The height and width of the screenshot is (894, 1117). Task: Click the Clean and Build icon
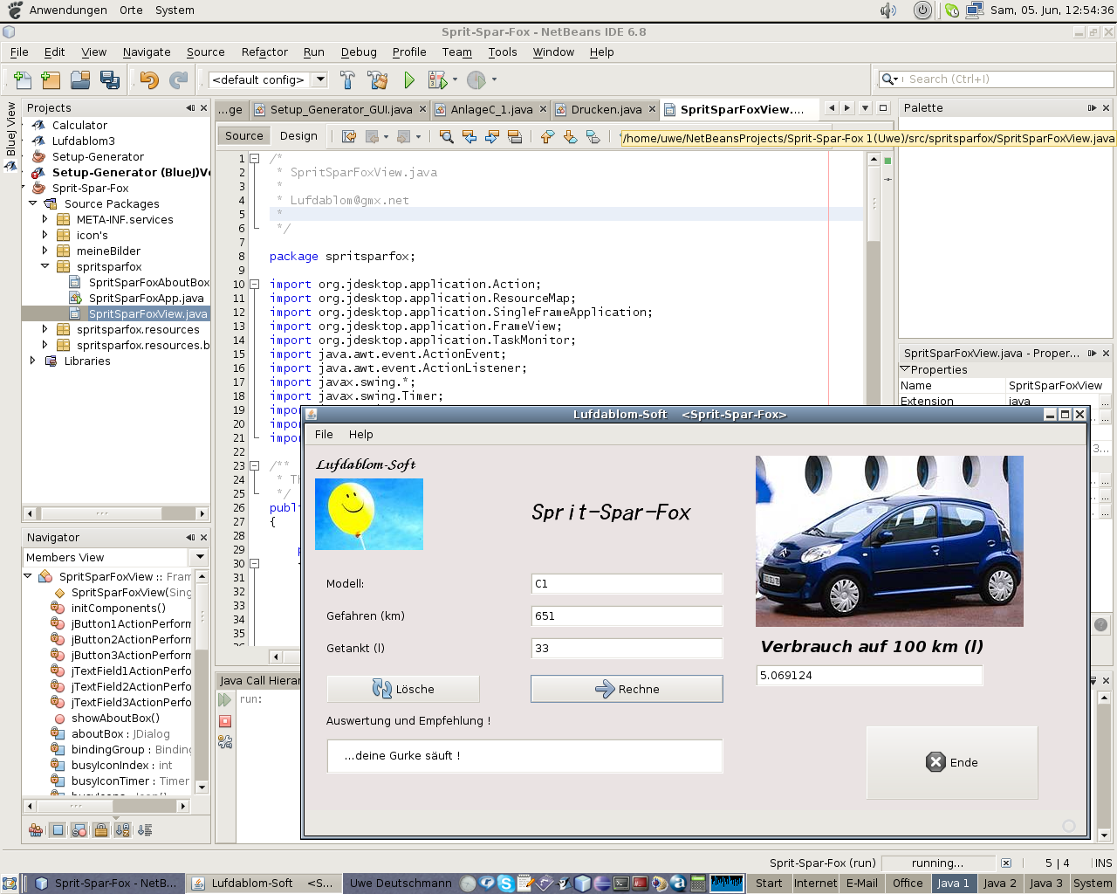pos(378,79)
